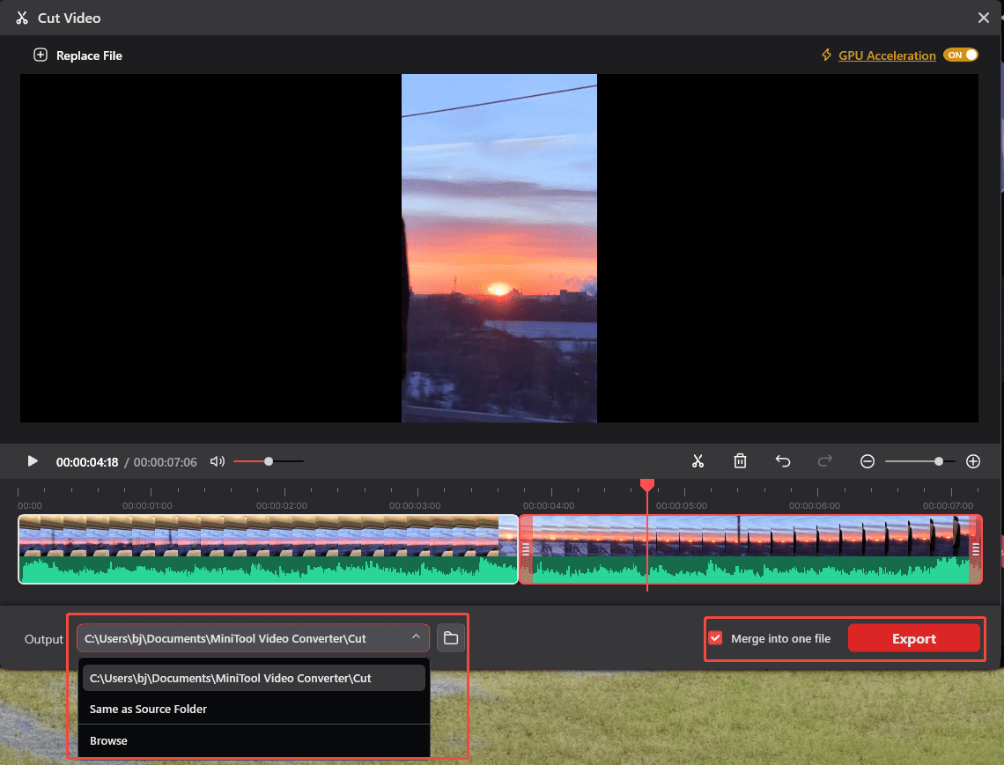This screenshot has width=1004, height=765.
Task: Click the total duration 00:00:07:06 text
Action: tap(166, 462)
